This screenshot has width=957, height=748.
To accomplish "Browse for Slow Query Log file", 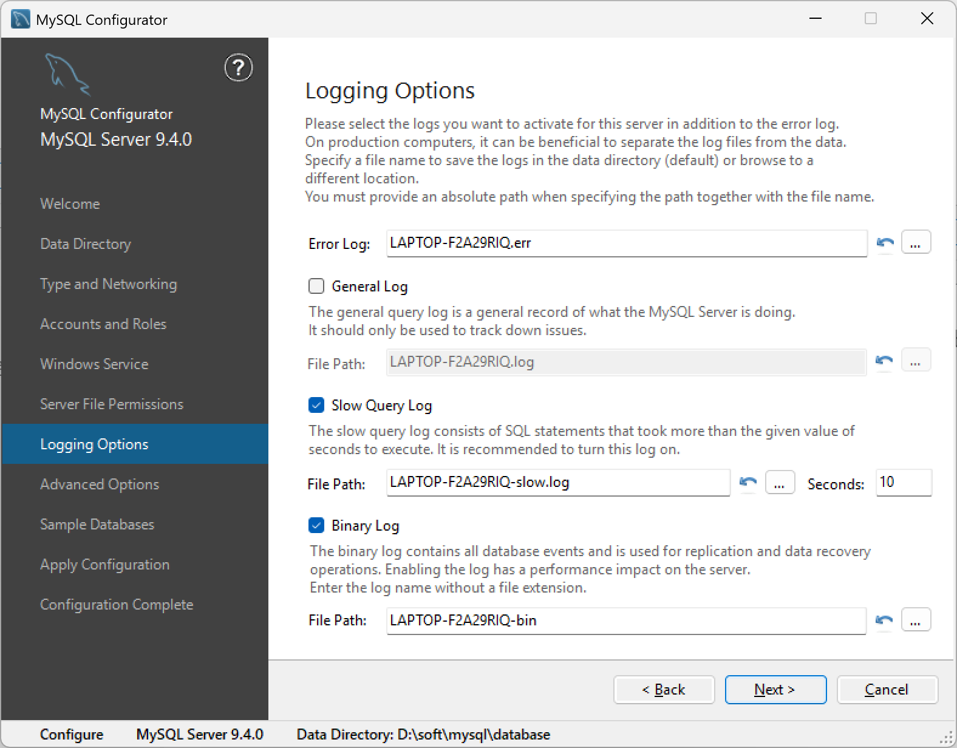I will tap(780, 482).
